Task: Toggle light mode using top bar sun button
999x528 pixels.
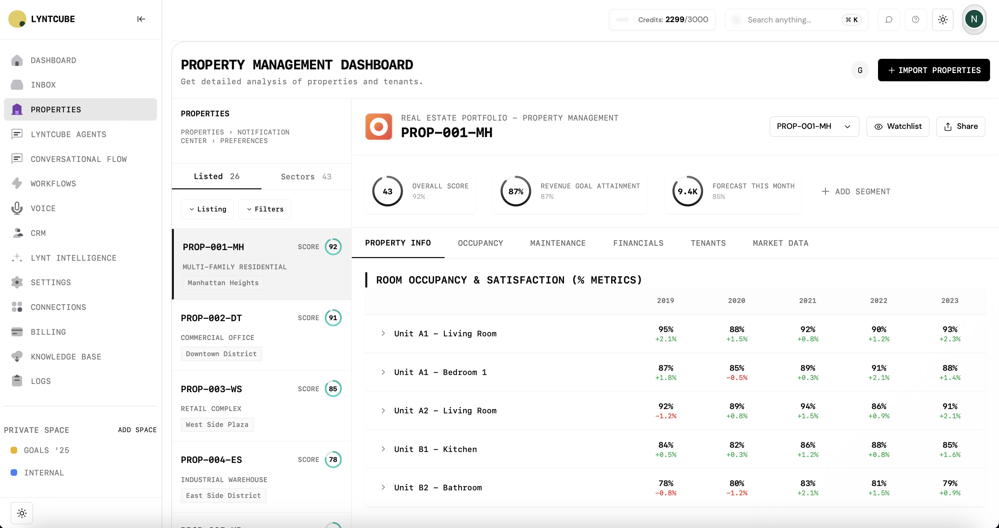Action: [942, 19]
